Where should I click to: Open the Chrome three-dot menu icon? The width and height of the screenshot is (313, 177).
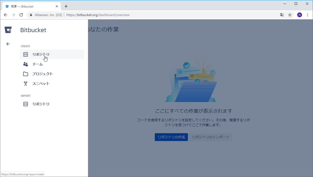click(308, 15)
